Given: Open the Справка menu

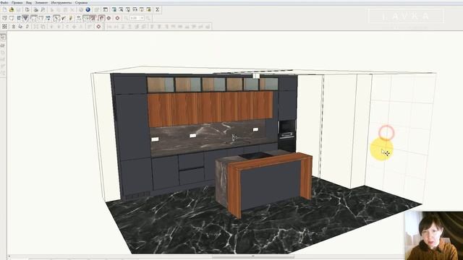Looking at the screenshot, I should (x=81, y=2).
